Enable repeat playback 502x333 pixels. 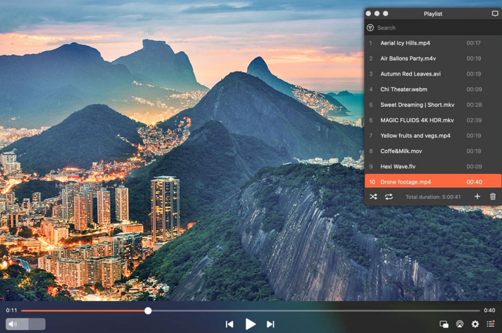[388, 196]
